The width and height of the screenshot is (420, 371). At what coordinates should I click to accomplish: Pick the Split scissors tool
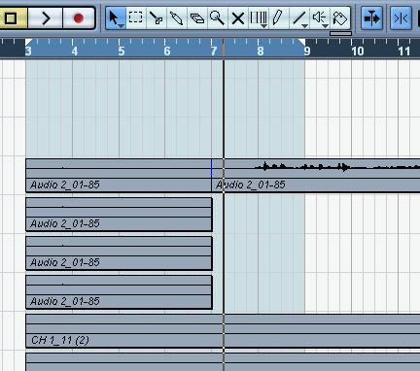click(x=157, y=17)
